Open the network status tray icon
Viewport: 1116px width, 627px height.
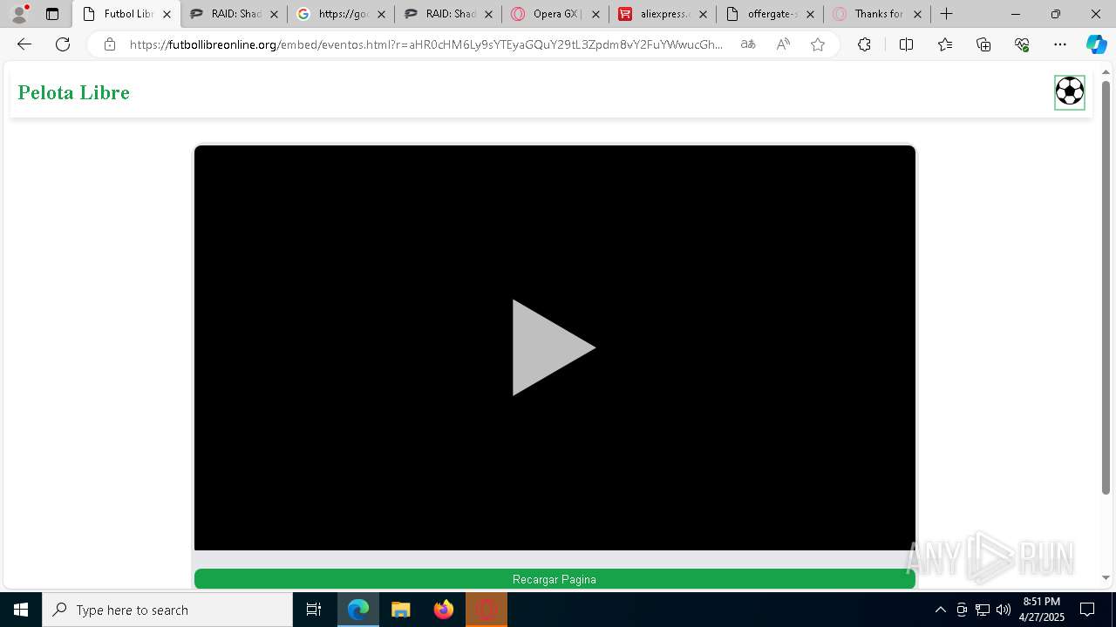(x=983, y=610)
